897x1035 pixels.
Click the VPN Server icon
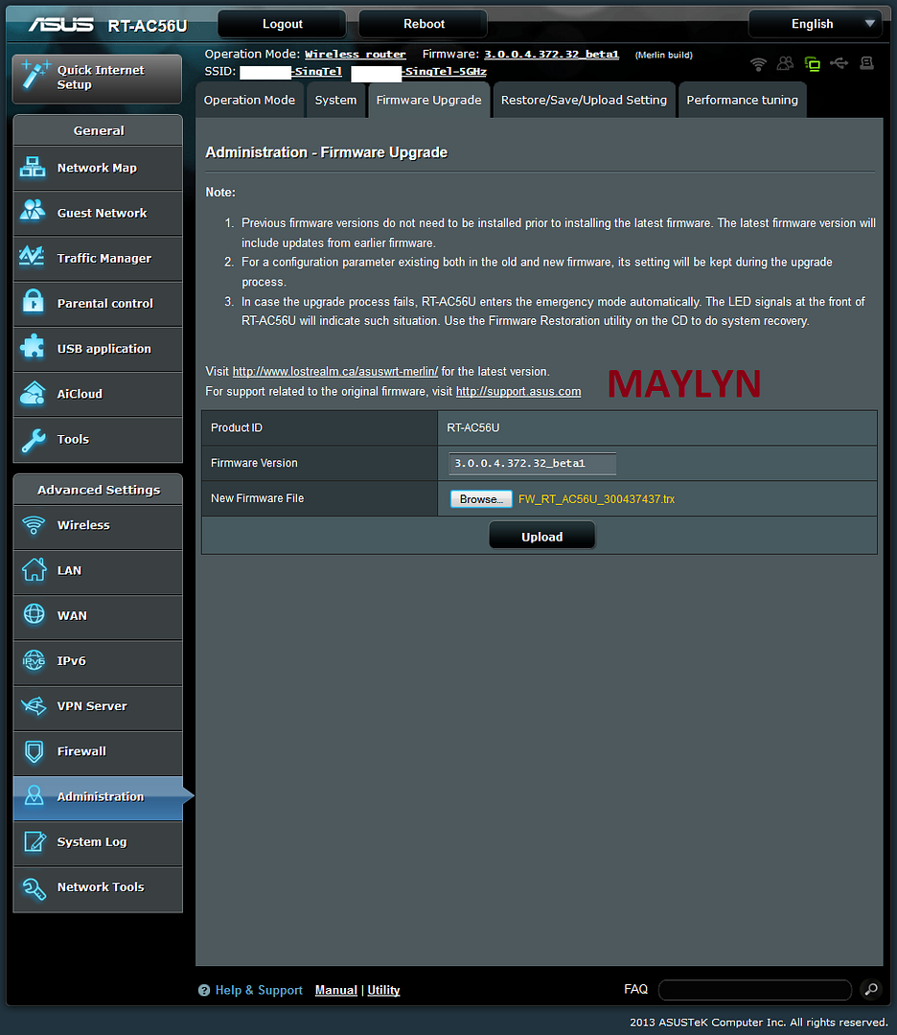pos(34,706)
